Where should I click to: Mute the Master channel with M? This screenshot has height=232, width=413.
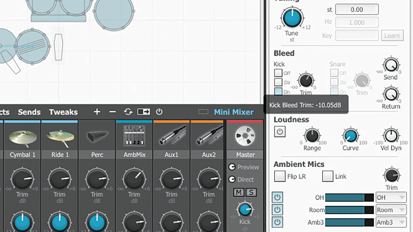[239, 193]
